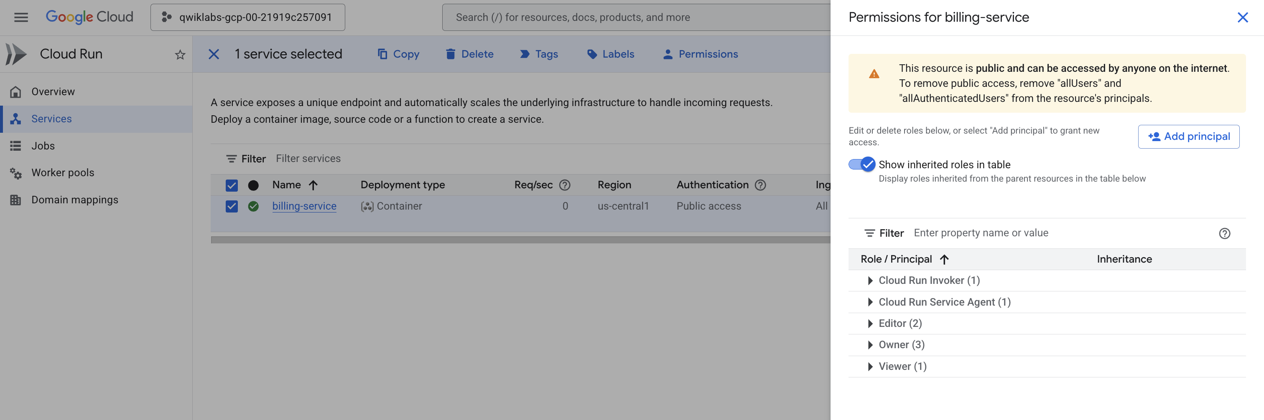This screenshot has height=420, width=1264.
Task: Open Permissions from the selection toolbar
Action: (x=700, y=54)
